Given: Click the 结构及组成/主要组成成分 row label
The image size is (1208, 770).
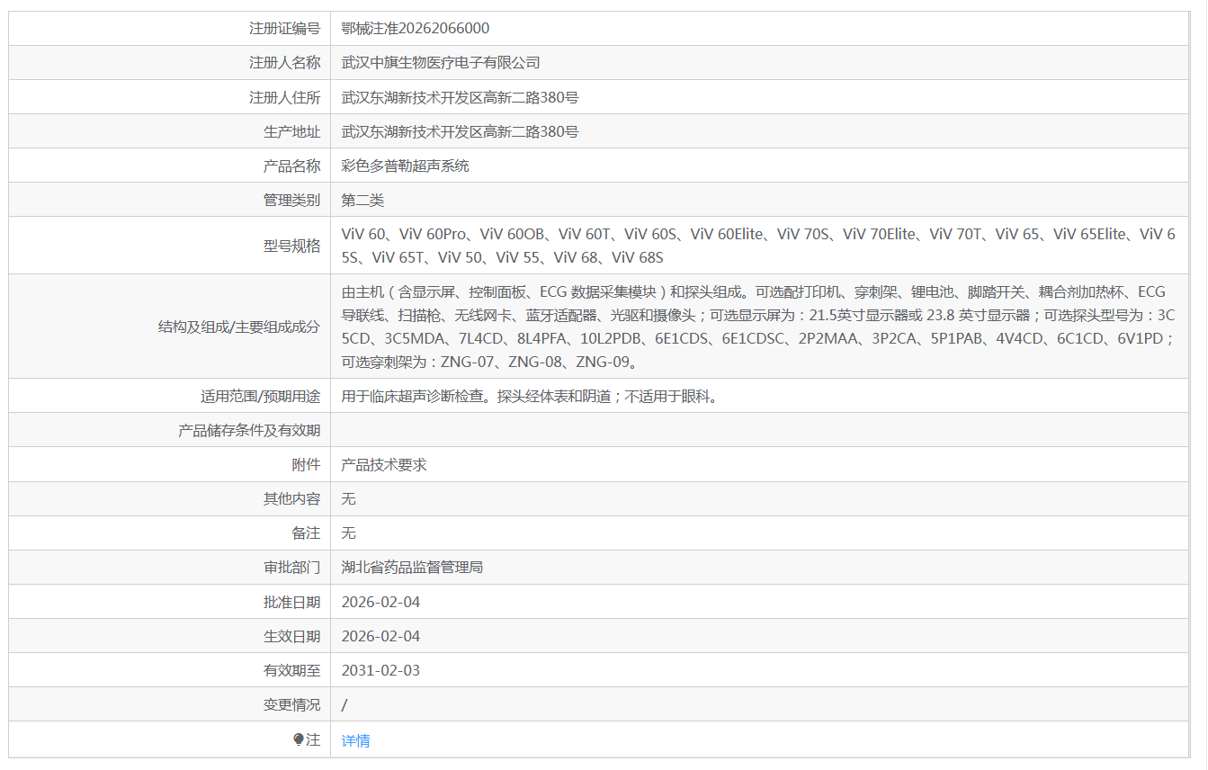Looking at the screenshot, I should pyautogui.click(x=238, y=327).
